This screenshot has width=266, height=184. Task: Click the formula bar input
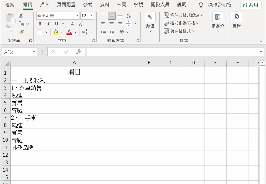(172, 52)
